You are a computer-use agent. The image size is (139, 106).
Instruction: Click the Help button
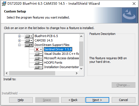click(x=21, y=100)
